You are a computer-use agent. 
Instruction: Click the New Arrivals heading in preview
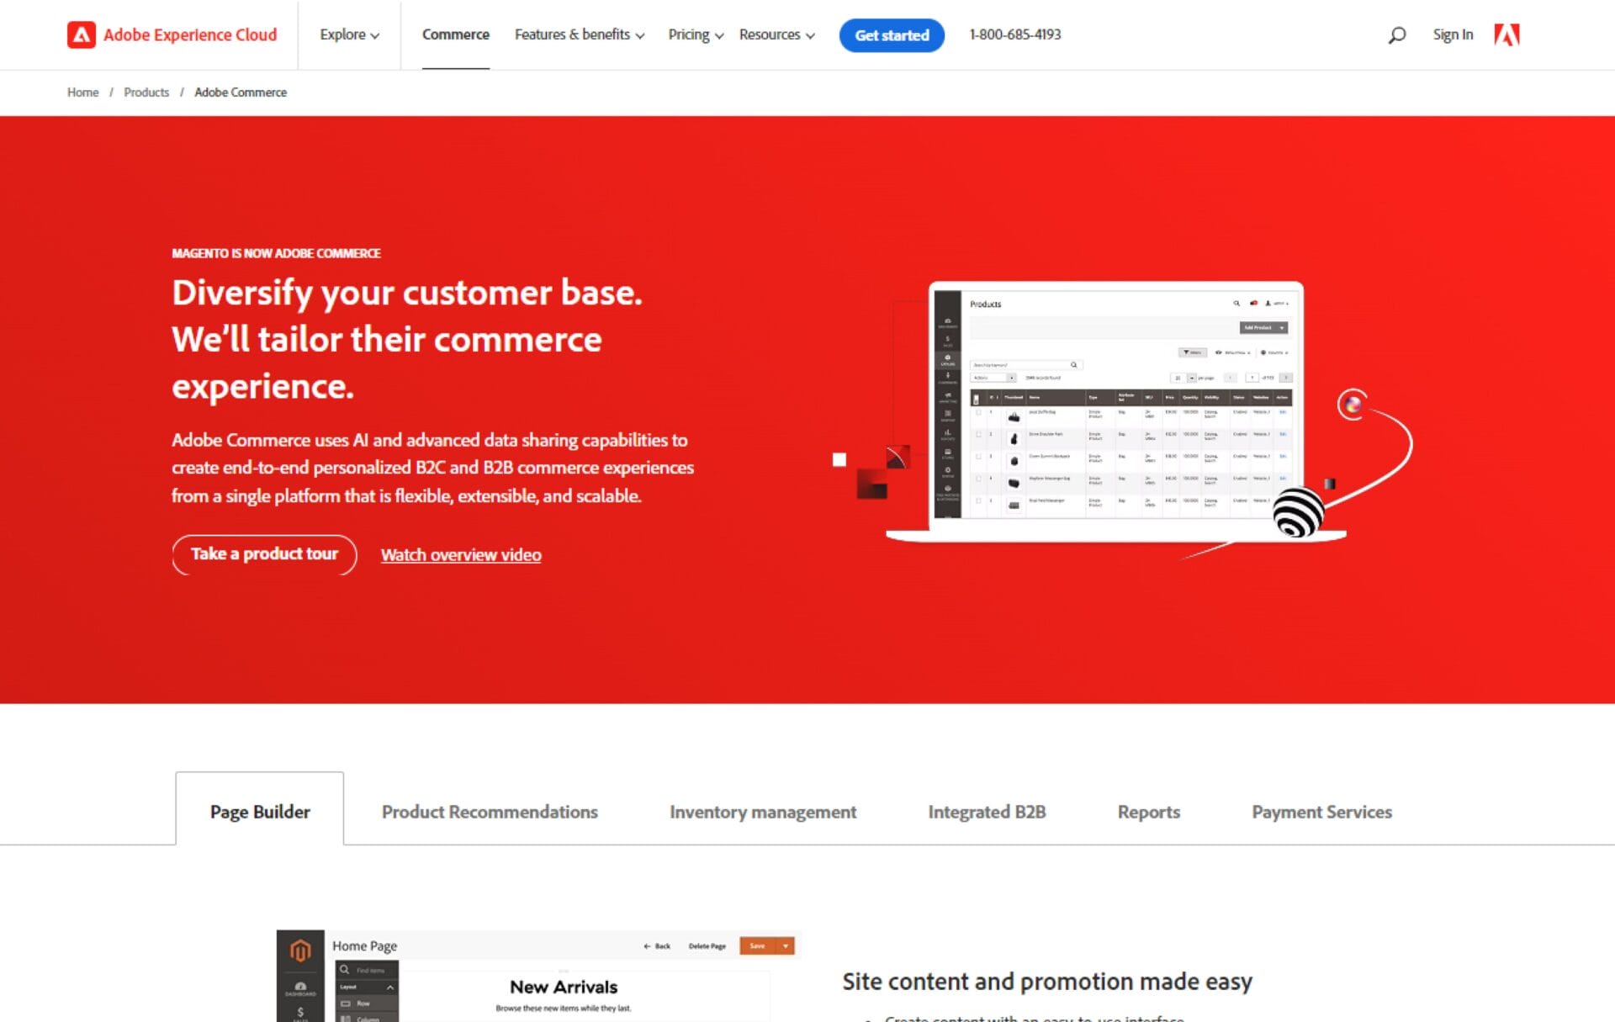564,987
